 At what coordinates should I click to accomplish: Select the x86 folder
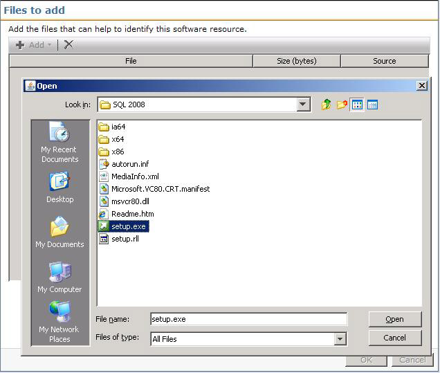click(111, 152)
